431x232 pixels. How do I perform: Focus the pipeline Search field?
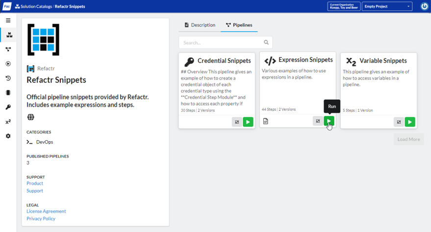pyautogui.click(x=221, y=43)
